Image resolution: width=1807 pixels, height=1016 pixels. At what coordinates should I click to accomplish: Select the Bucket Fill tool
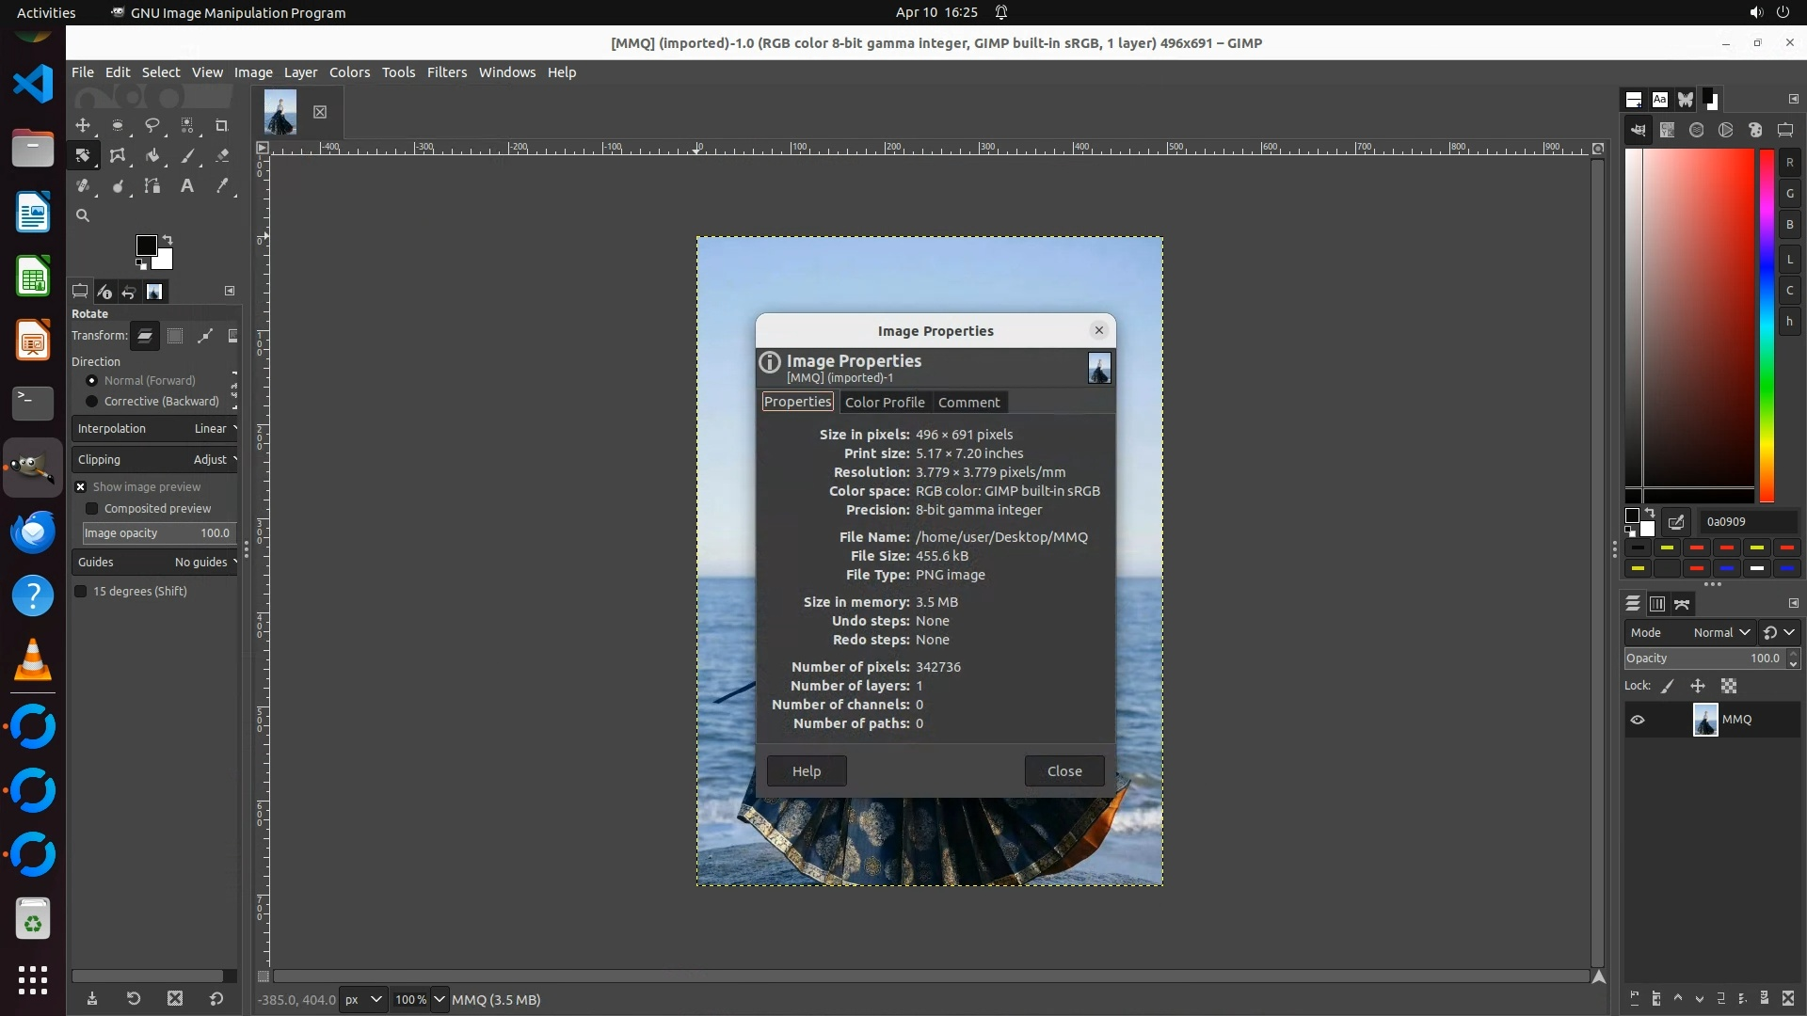(152, 156)
